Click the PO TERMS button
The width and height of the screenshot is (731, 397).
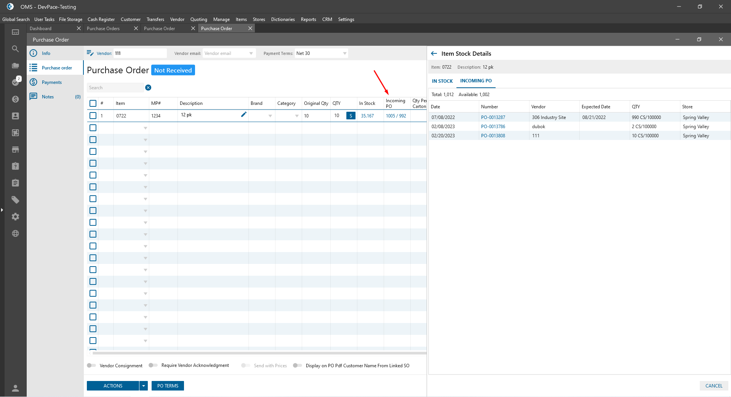click(168, 386)
